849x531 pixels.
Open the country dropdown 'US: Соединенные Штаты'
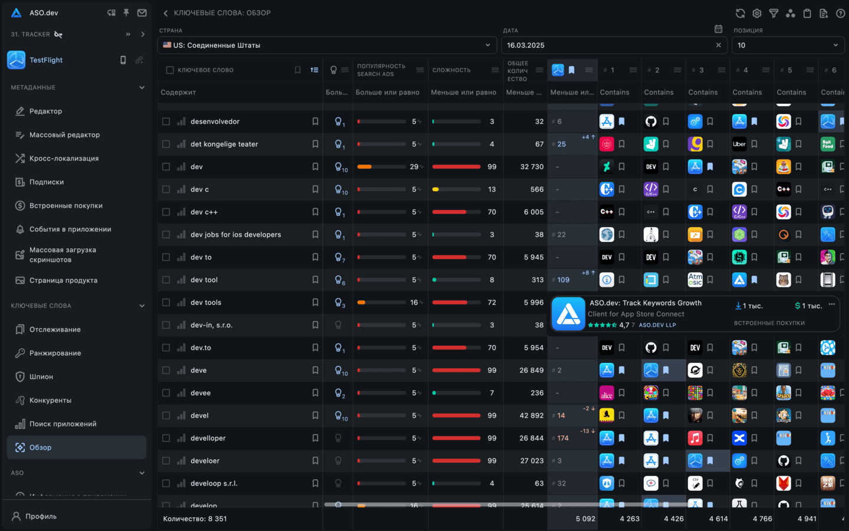(x=327, y=45)
